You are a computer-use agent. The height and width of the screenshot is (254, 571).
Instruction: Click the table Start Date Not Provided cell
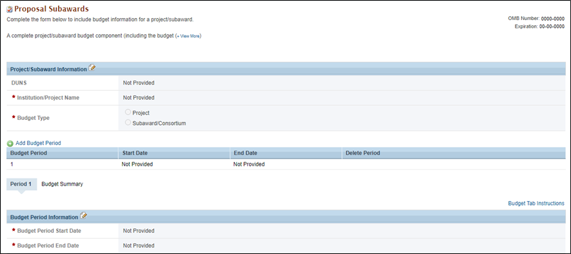[x=137, y=164]
